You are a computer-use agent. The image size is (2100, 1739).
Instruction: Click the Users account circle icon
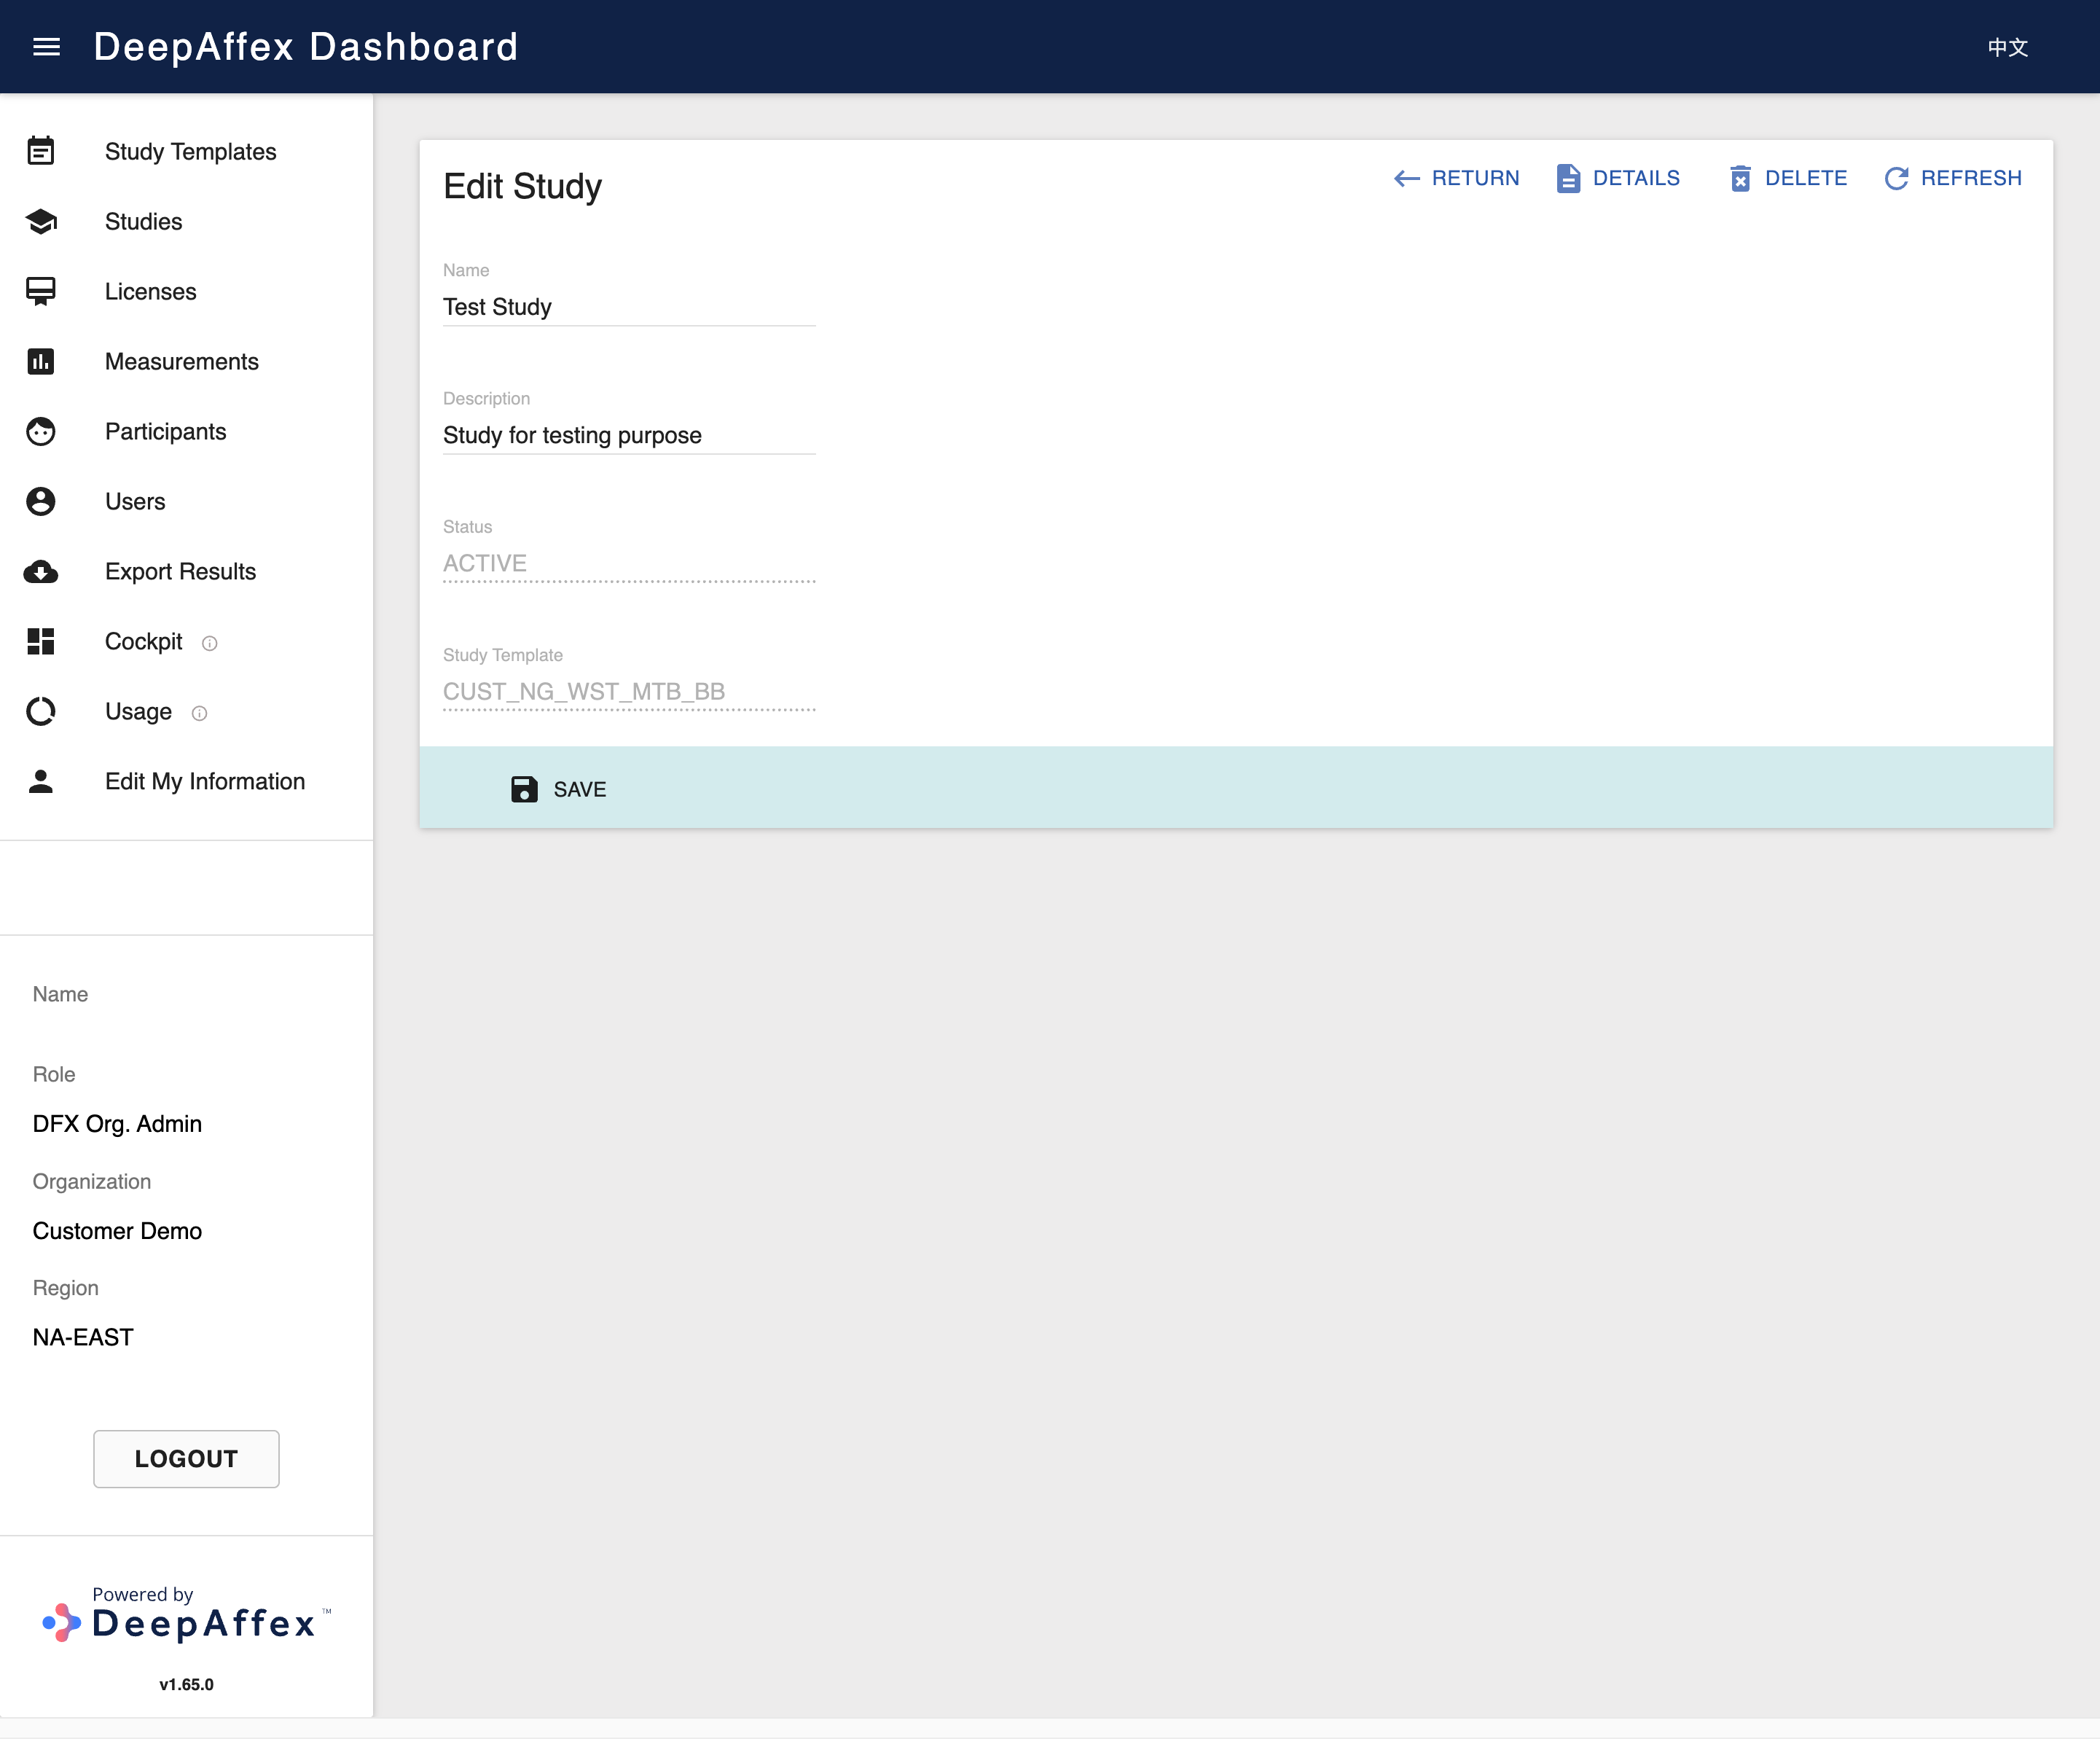[x=41, y=501]
